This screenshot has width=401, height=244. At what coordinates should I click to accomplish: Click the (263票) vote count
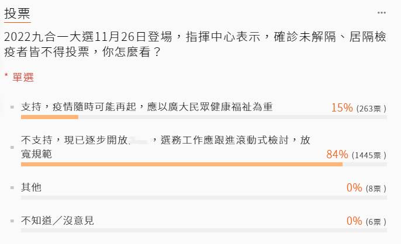tap(371, 108)
